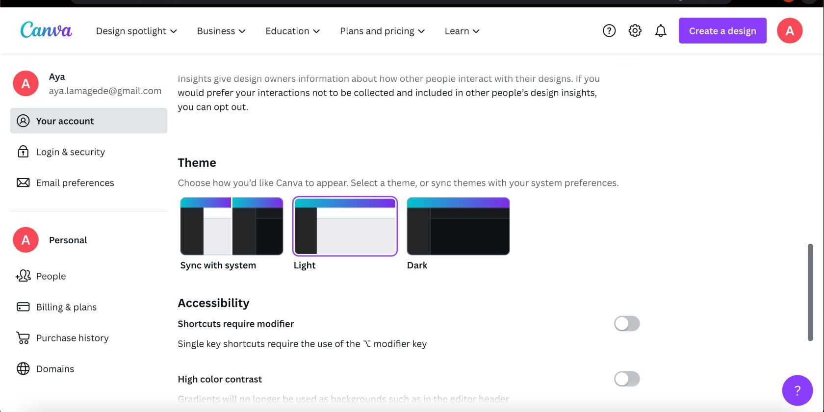Image resolution: width=824 pixels, height=412 pixels.
Task: Expand the Design spotlight dropdown
Action: click(136, 31)
